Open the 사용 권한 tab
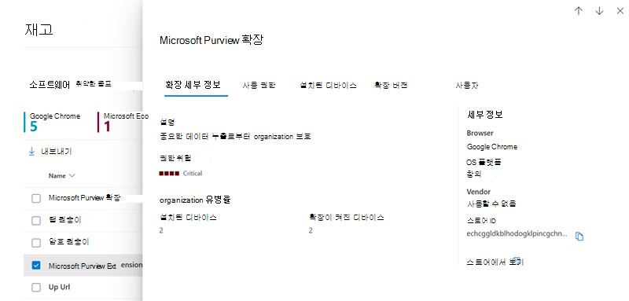This screenshot has width=629, height=301. pos(259,86)
